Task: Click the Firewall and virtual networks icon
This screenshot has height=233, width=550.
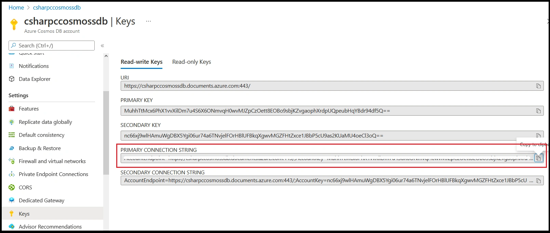Action: pos(12,161)
